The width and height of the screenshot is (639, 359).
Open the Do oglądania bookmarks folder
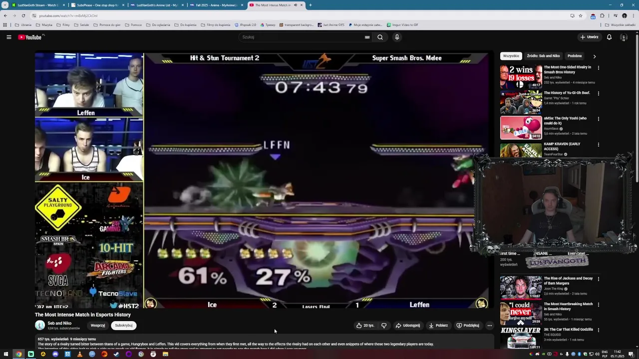[158, 24]
